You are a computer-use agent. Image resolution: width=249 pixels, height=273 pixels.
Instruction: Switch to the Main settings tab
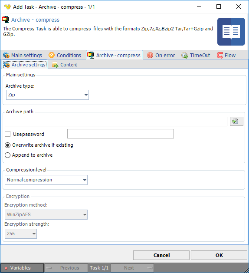click(23, 56)
